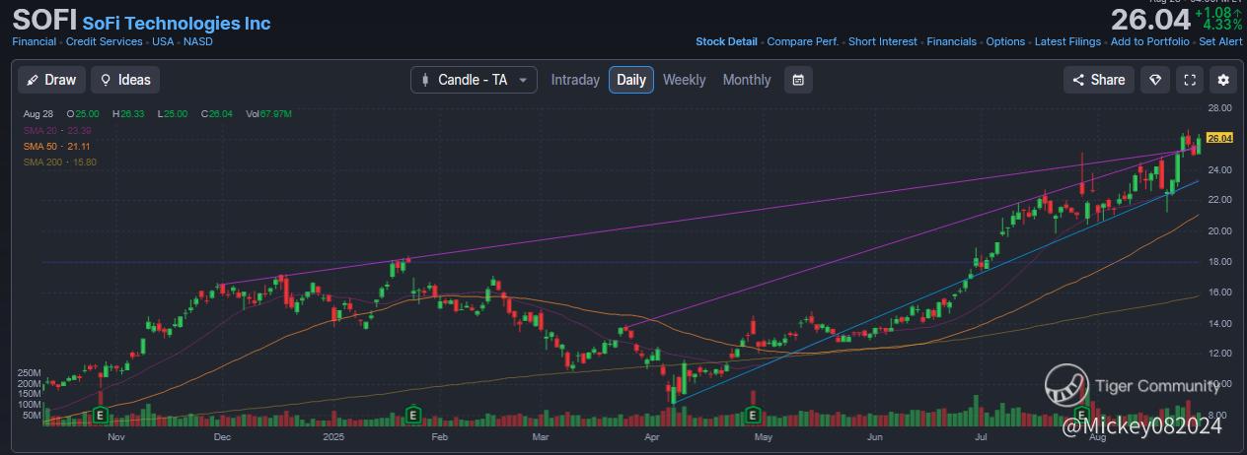Open the NASD exchange link
This screenshot has height=455, width=1247.
click(x=197, y=41)
